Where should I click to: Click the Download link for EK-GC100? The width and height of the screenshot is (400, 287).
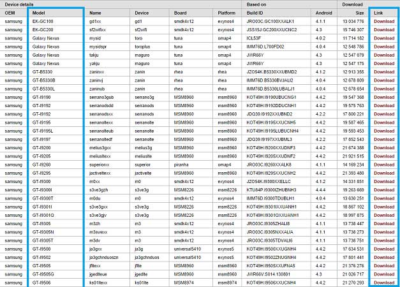(x=384, y=22)
